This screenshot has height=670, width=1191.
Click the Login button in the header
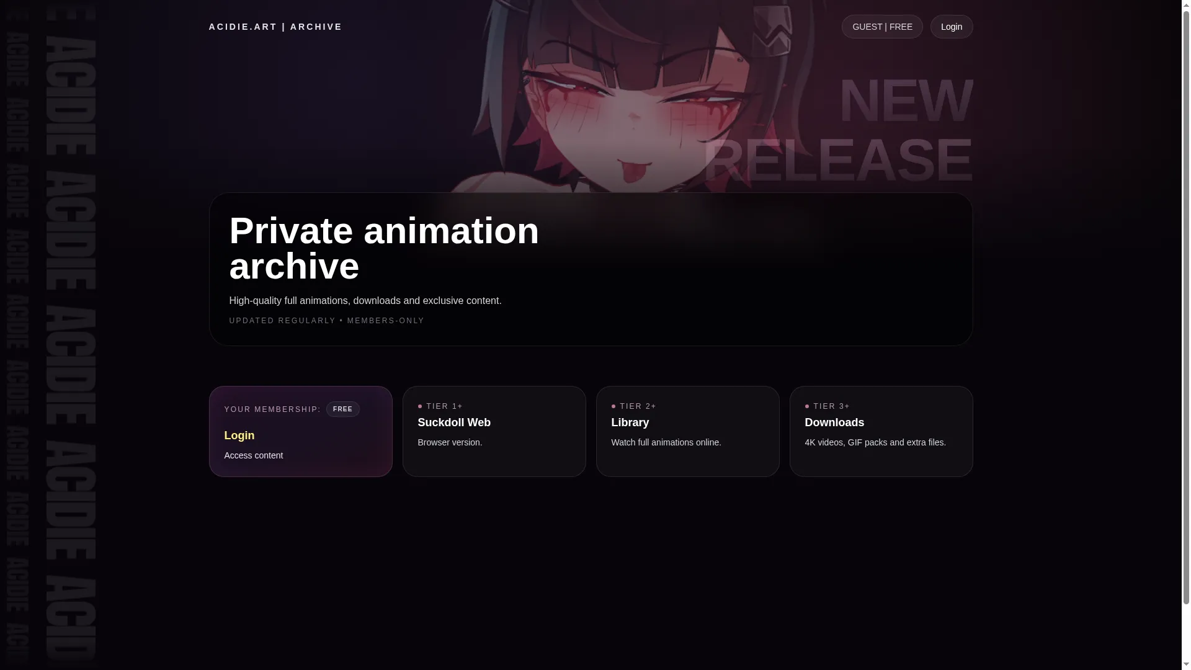[x=952, y=27]
